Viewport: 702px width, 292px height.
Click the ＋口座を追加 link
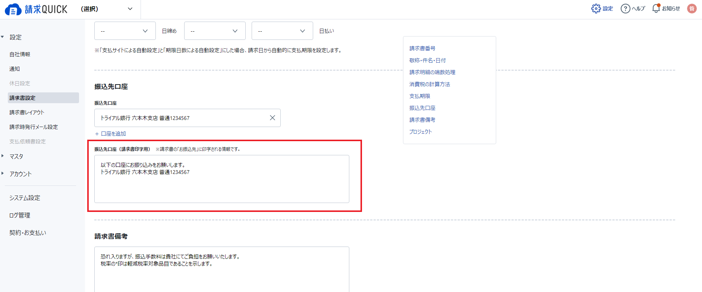110,134
